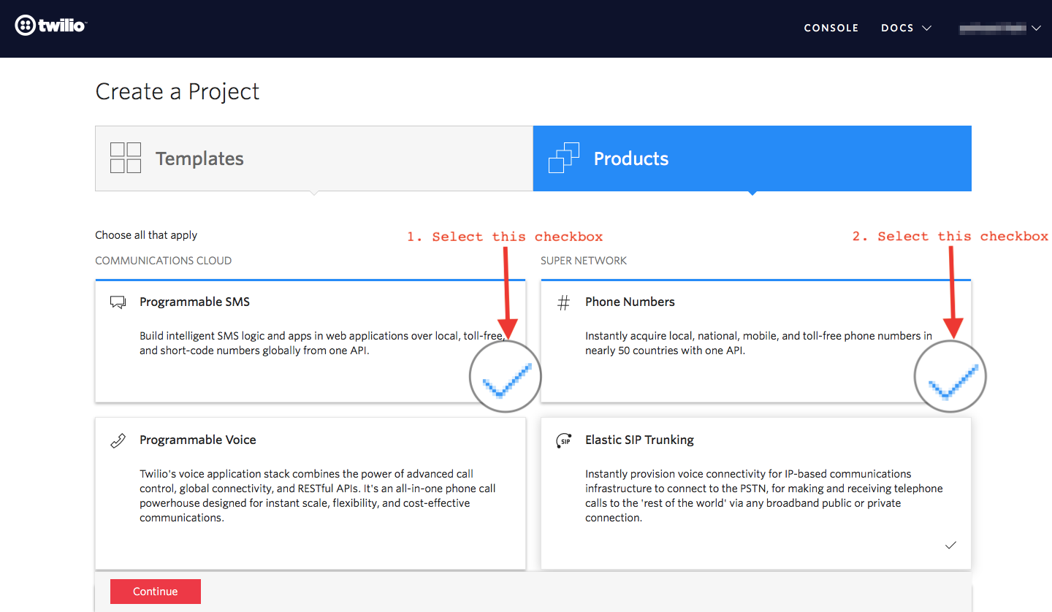Screen dimensions: 1052x612
Task: Click the Programmable SMS description text
Action: tap(321, 343)
